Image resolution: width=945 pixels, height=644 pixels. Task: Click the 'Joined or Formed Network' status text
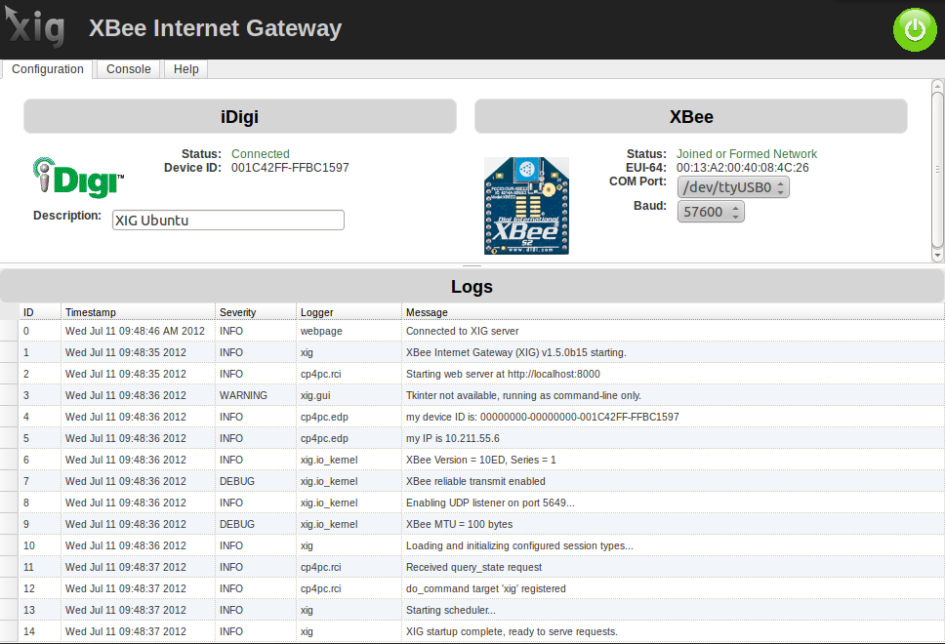[x=747, y=153]
